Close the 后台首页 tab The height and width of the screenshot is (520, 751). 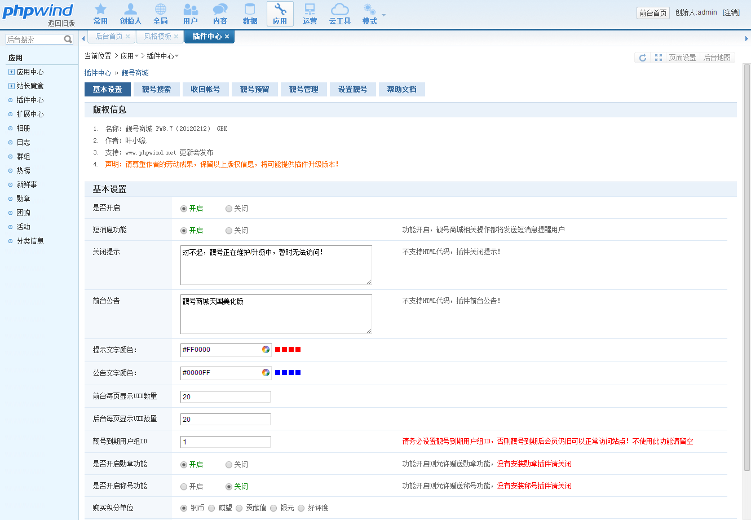point(127,36)
